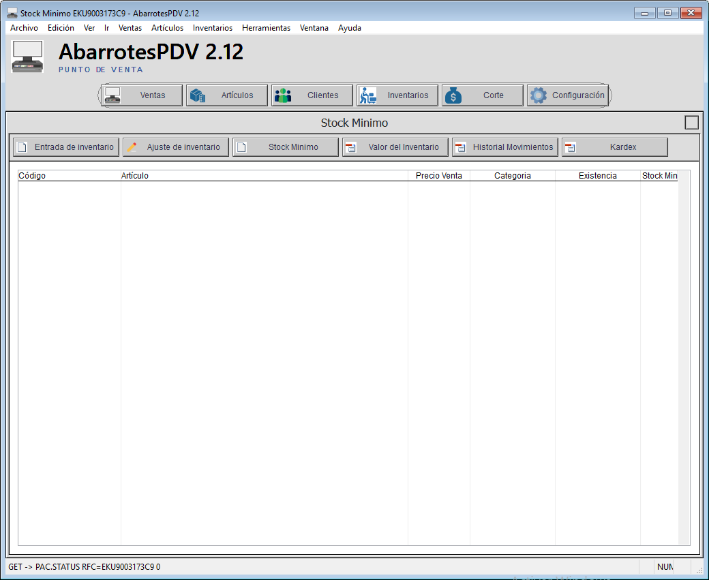This screenshot has height=580, width=709.
Task: Minimize the AbarrotesPDV window
Action: 645,13
